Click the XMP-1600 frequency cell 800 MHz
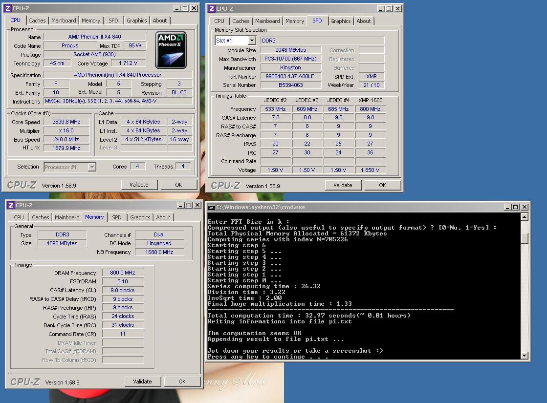Image resolution: width=547 pixels, height=403 pixels. click(370, 109)
